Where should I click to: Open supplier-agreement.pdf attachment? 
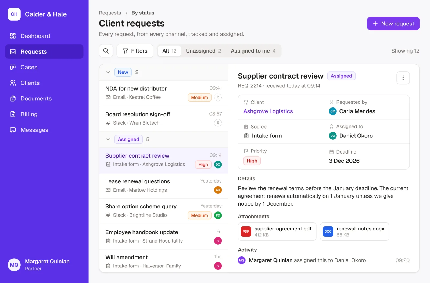[x=277, y=232]
